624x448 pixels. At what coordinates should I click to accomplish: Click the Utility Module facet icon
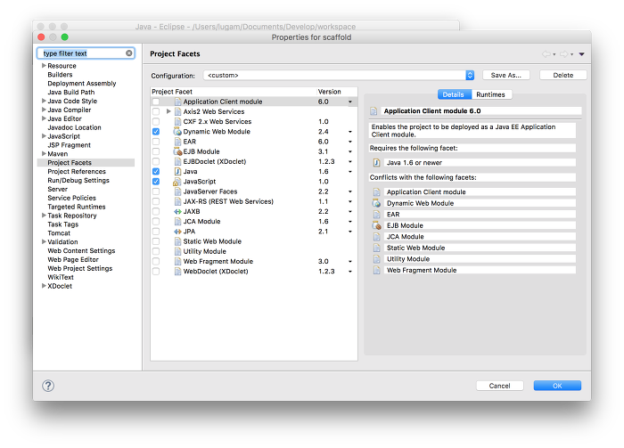178,251
